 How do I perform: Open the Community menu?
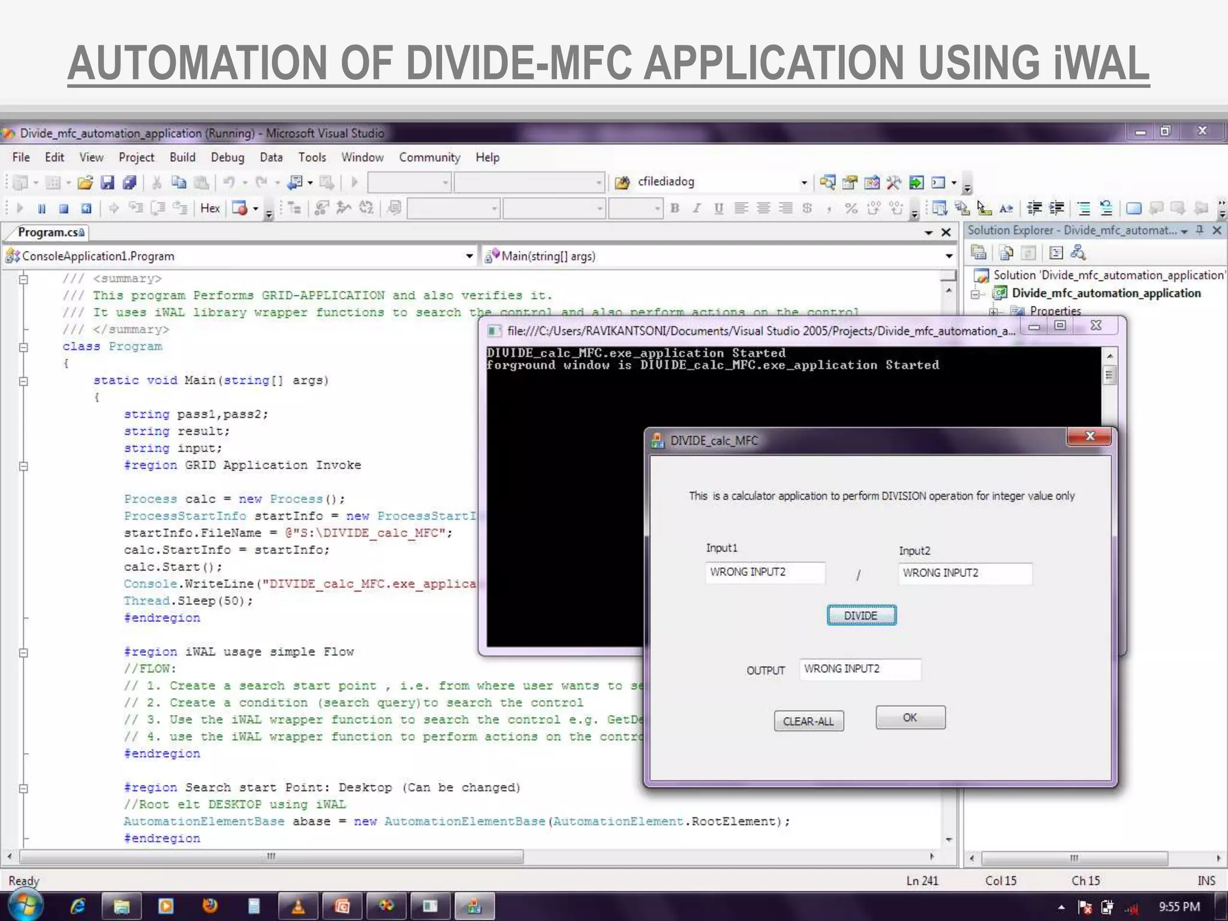429,157
